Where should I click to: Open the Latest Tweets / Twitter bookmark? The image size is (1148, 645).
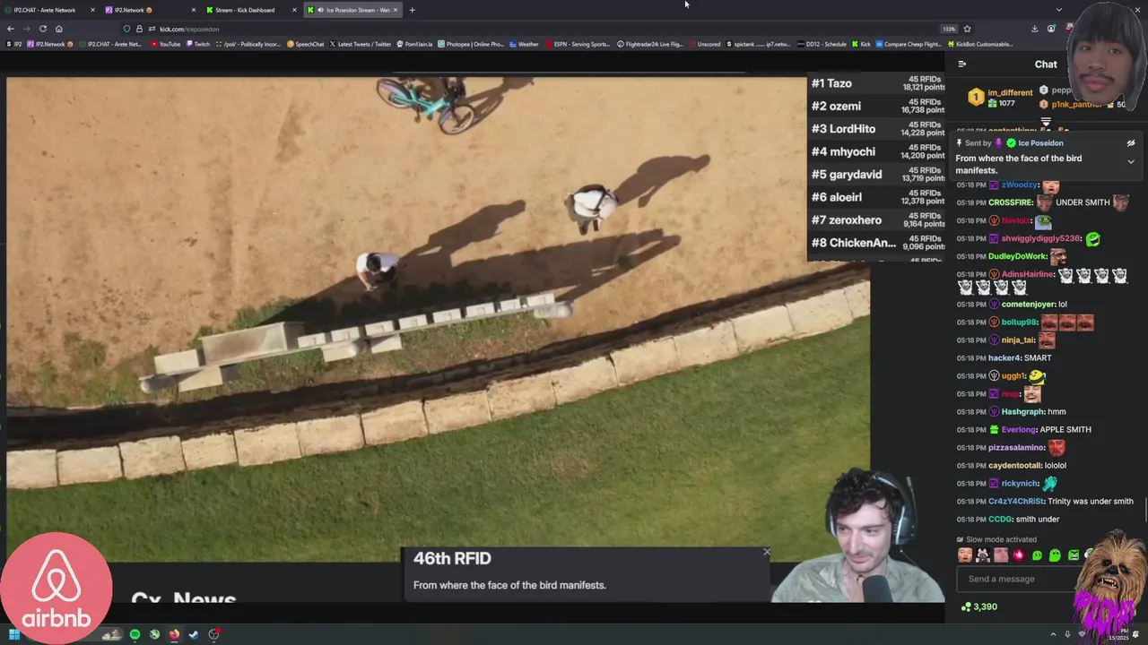click(x=360, y=44)
